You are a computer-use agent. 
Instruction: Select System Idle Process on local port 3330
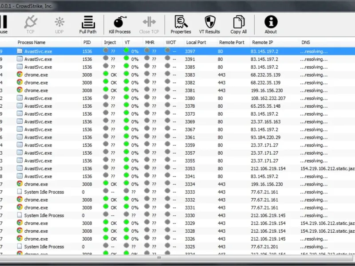(x=177, y=215)
